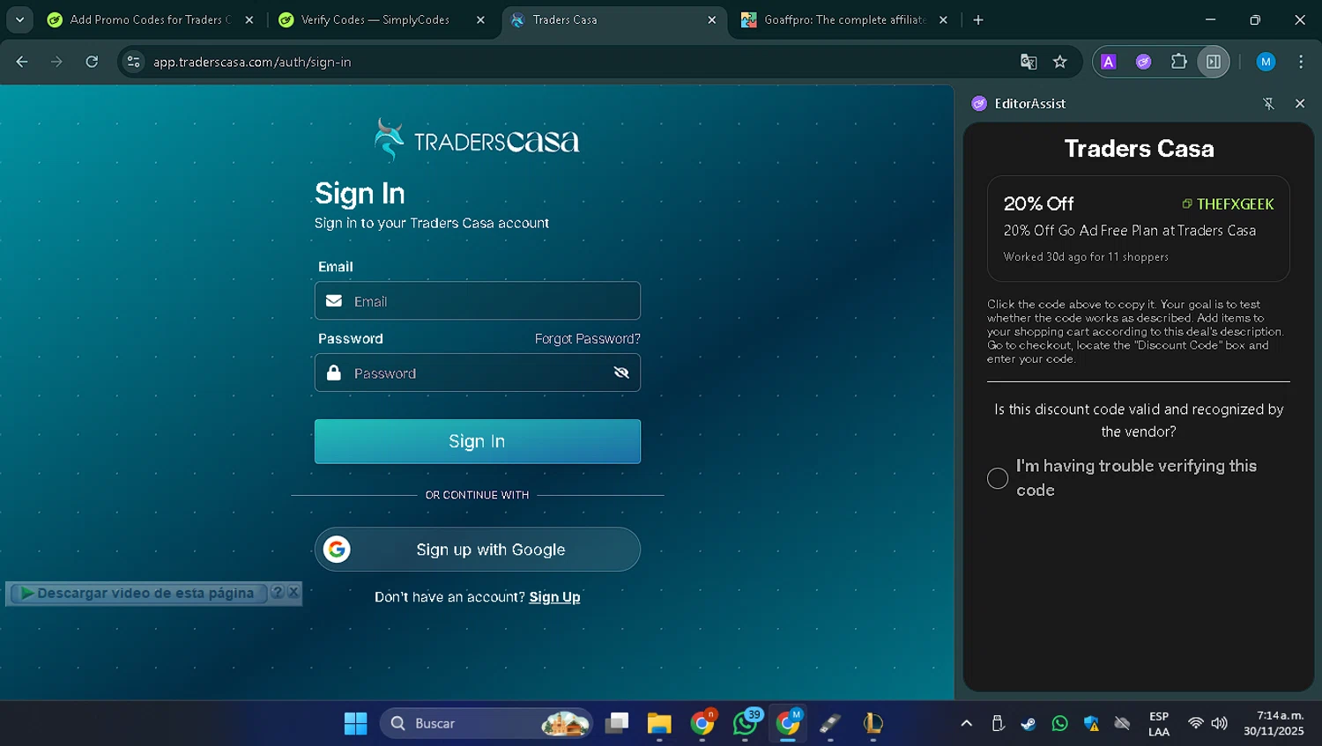Click Descargar video de esta página button
Image resolution: width=1322 pixels, height=746 pixels.
pyautogui.click(x=137, y=594)
